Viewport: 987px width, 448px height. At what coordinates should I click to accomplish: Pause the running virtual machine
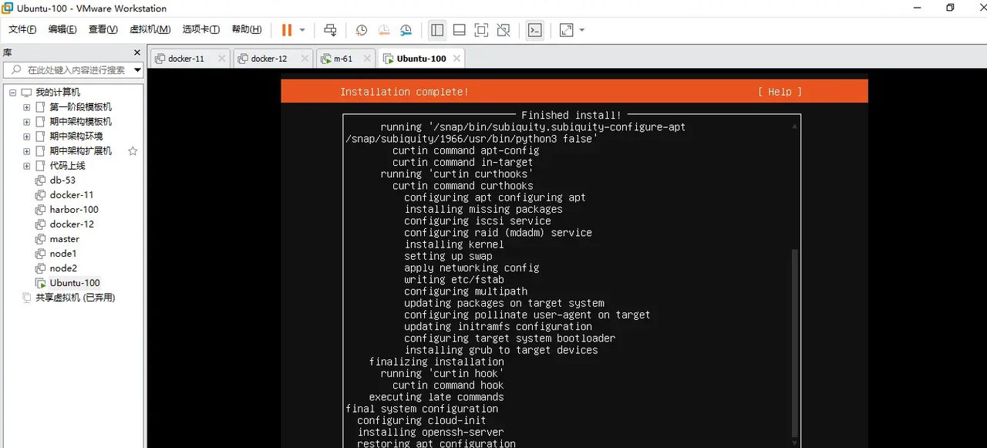point(287,29)
